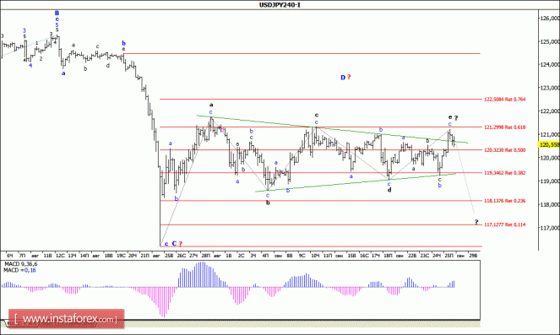This screenshot has width=560, height=335.
Task: Click the black e wave label near peak
Action: coord(450,117)
